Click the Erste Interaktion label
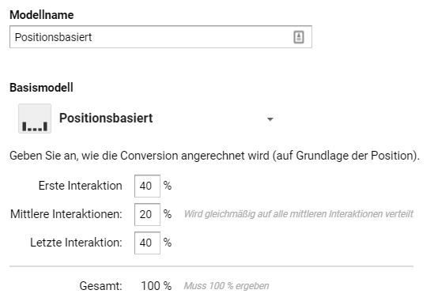The image size is (434, 305). click(81, 186)
